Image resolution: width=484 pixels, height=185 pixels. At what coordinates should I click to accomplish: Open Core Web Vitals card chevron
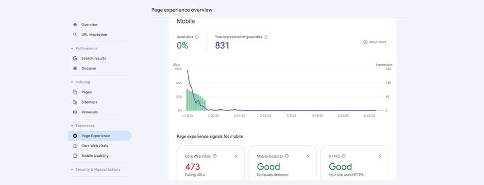[236, 156]
